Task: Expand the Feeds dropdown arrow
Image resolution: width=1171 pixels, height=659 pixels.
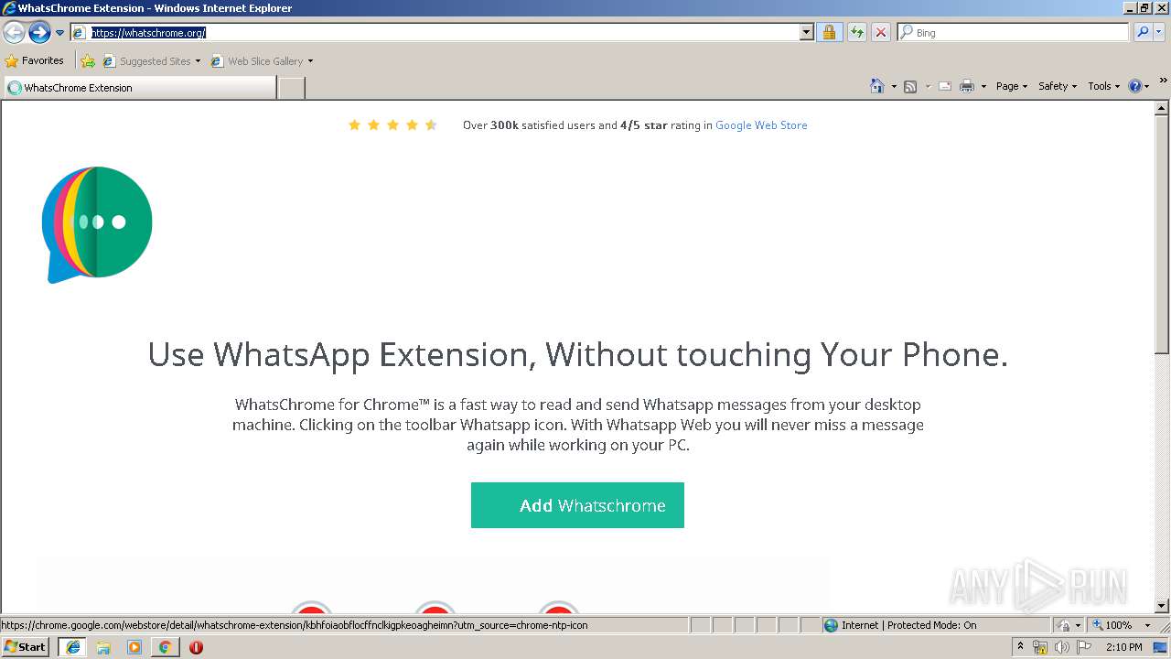Action: (927, 86)
